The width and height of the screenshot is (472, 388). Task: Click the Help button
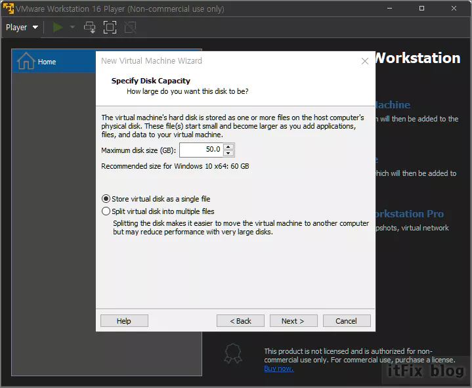[x=124, y=321]
